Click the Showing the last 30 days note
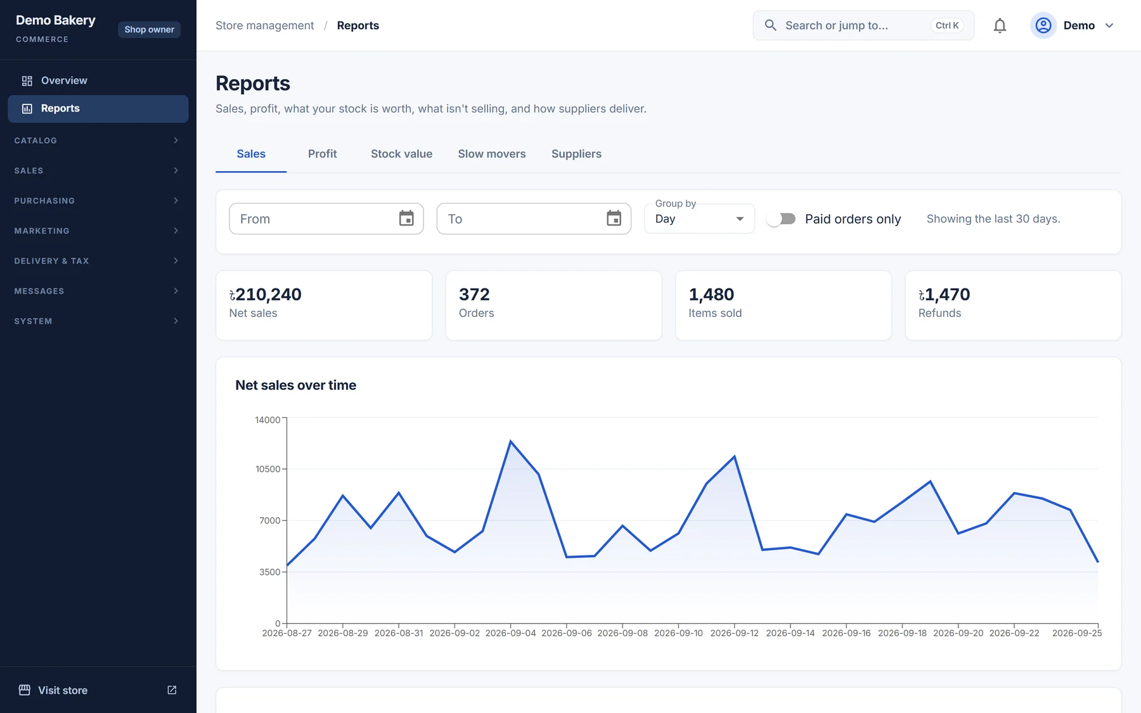This screenshot has width=1141, height=713. click(x=993, y=219)
